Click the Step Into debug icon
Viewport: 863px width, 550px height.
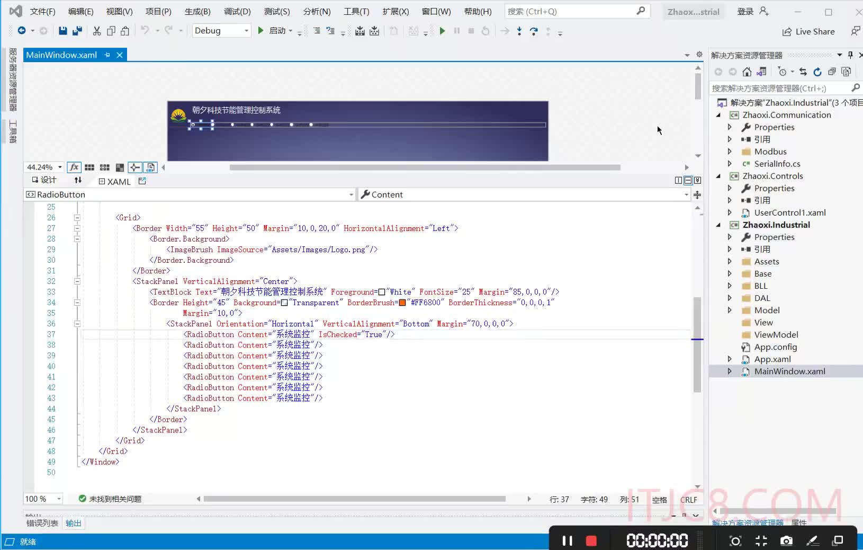coord(519,31)
